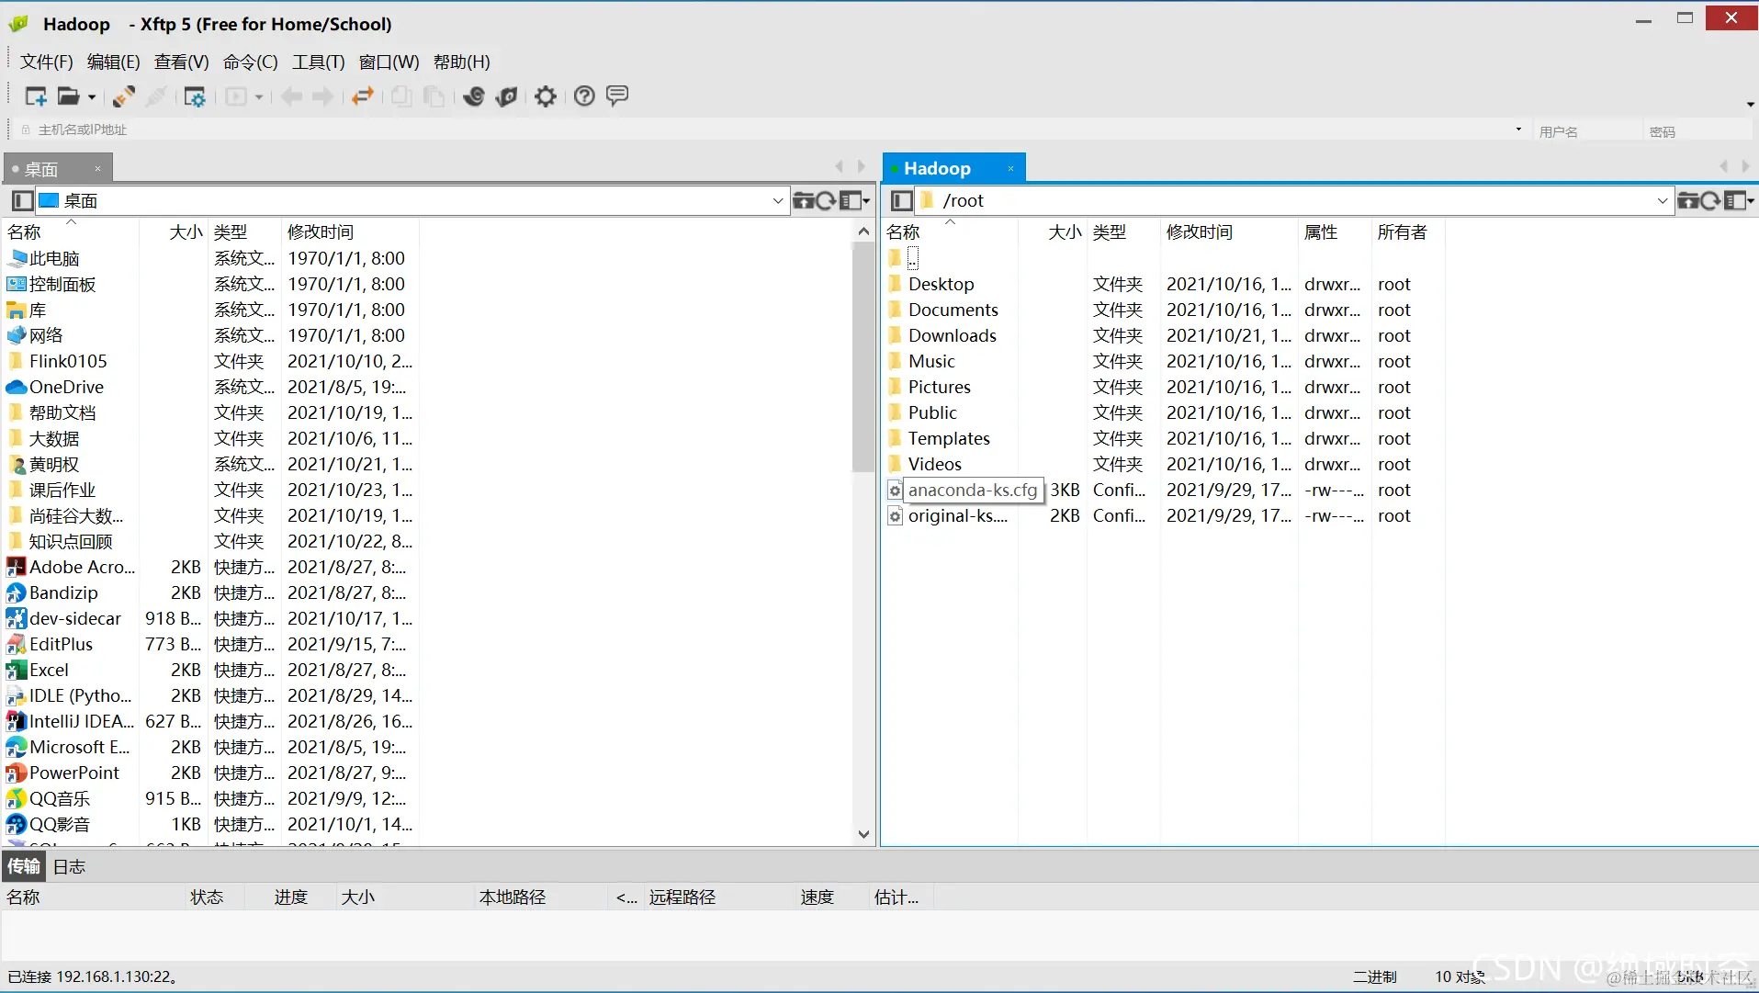1759x993 pixels.
Task: Select the Downloads folder in remote pane
Action: click(x=952, y=336)
